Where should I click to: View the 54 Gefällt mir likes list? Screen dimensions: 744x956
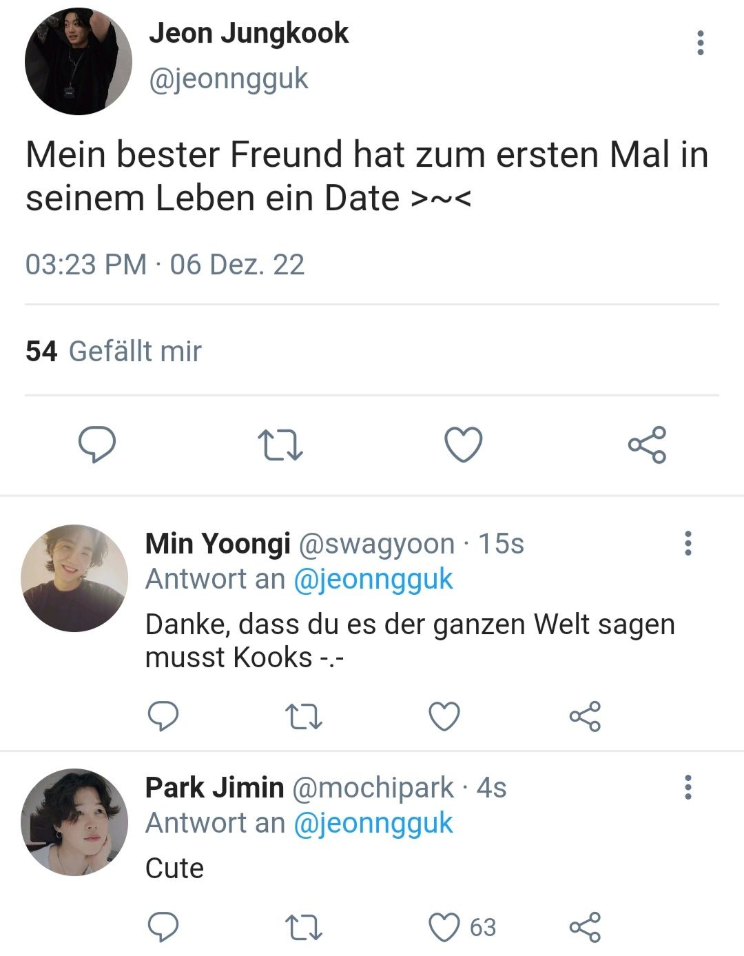pyautogui.click(x=114, y=352)
